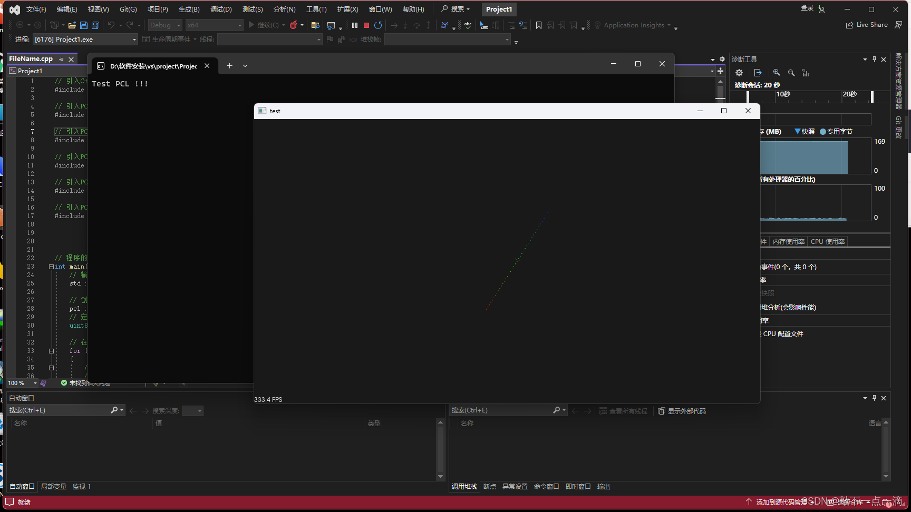Open the Debug (调试) menu

[x=221, y=9]
